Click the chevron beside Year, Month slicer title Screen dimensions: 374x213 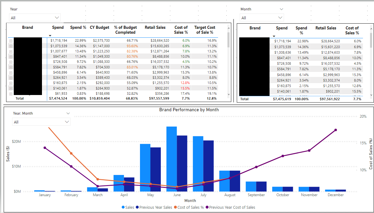(x=68, y=113)
